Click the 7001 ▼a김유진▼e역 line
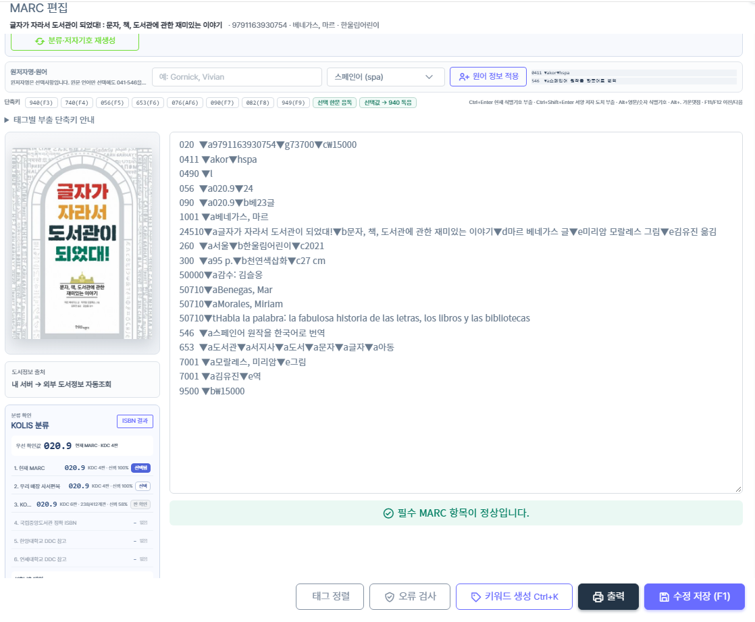Screen dimensions: 755x622 [x=220, y=376]
